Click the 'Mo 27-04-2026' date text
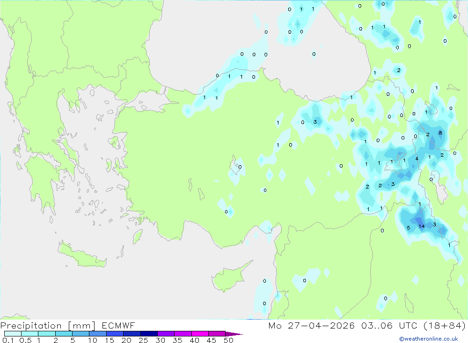468x343 pixels. click(x=311, y=325)
